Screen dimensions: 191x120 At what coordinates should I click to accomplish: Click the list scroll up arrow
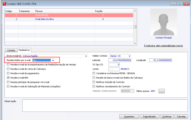(x=135, y=11)
